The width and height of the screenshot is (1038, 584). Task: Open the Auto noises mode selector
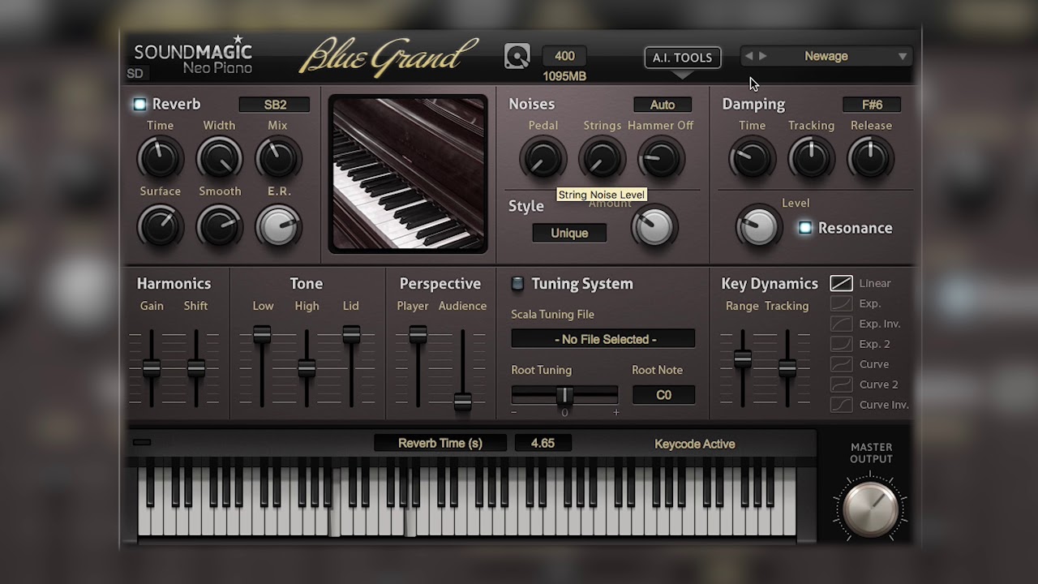(663, 105)
